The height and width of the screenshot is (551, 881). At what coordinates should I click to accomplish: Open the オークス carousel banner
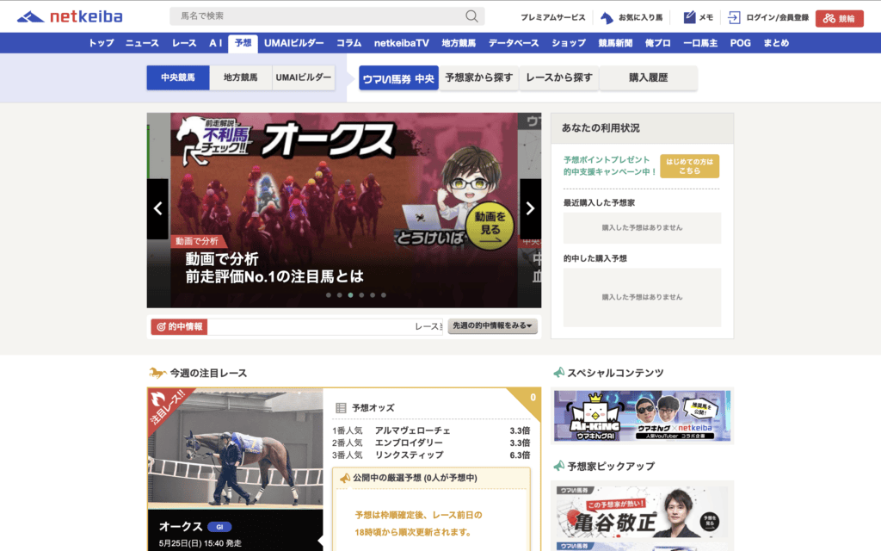click(344, 210)
